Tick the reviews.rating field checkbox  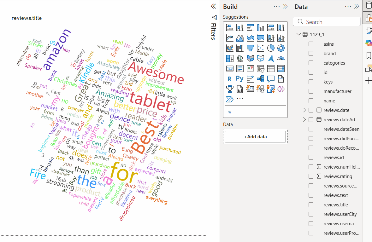tap(311, 176)
